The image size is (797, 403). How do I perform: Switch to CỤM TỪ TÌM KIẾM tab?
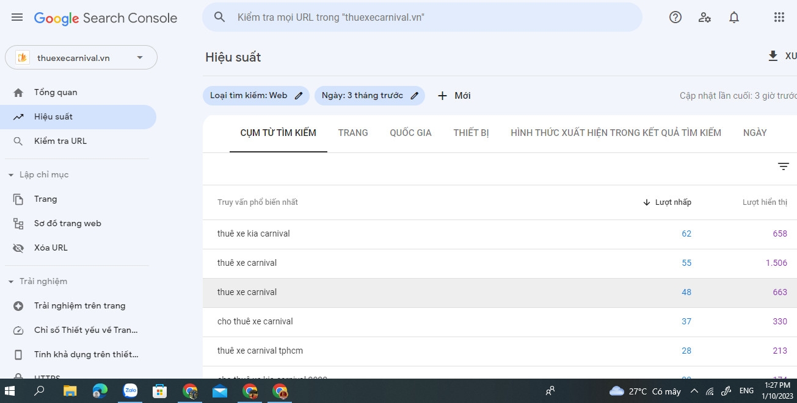pos(278,133)
